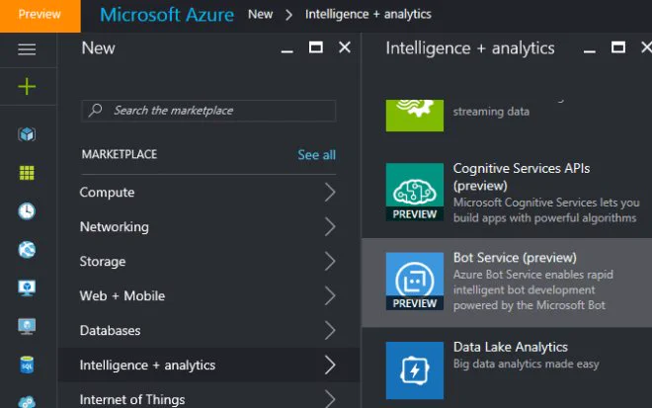Expand Intelligence + analytics chevron

(330, 365)
